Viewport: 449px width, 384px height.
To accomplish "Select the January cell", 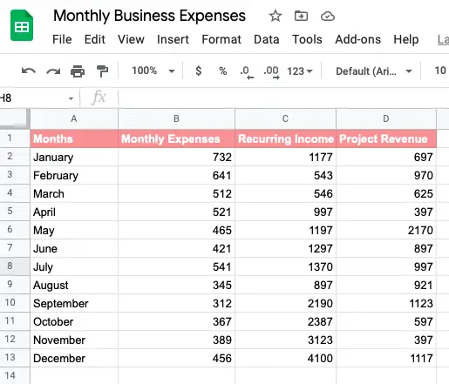I will pyautogui.click(x=74, y=157).
